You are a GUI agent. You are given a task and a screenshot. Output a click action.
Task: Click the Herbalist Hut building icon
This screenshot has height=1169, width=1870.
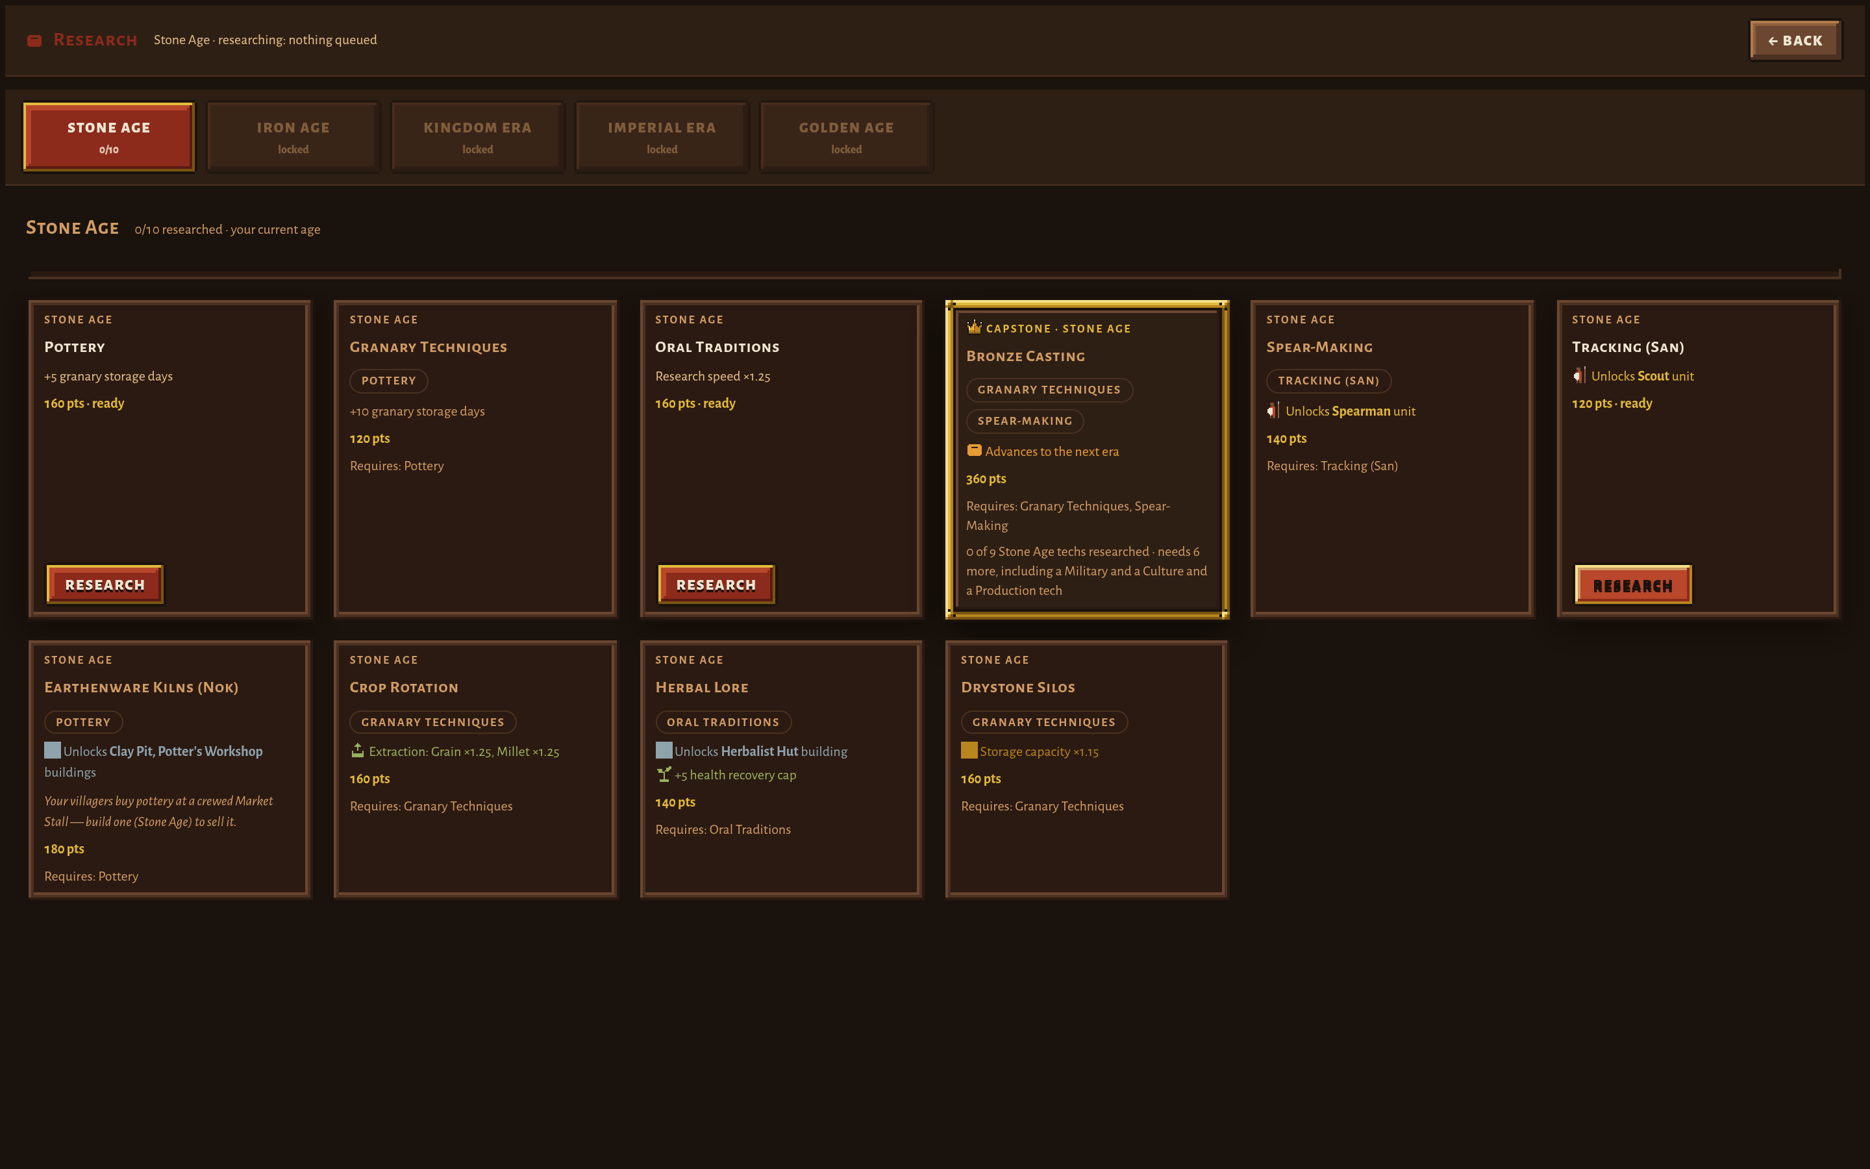pyautogui.click(x=664, y=750)
